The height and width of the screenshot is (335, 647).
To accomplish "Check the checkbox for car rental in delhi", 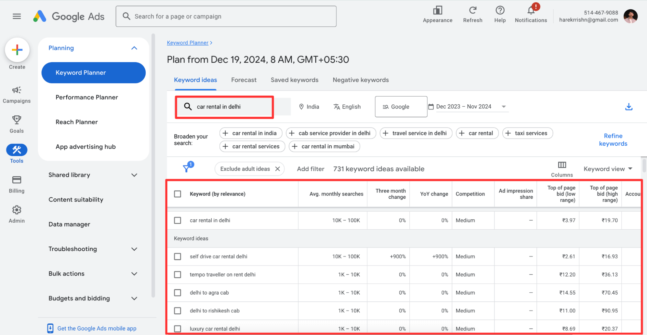I will pos(177,220).
